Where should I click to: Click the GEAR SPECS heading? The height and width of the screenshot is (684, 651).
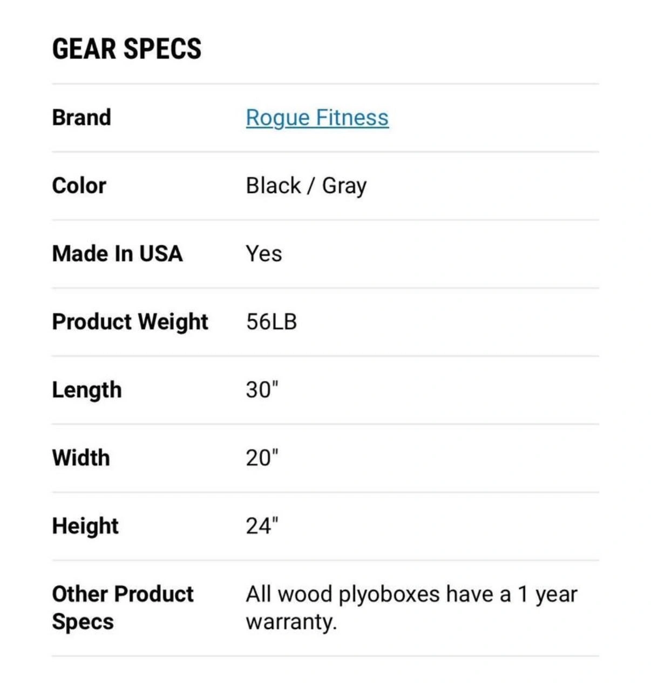pos(127,49)
